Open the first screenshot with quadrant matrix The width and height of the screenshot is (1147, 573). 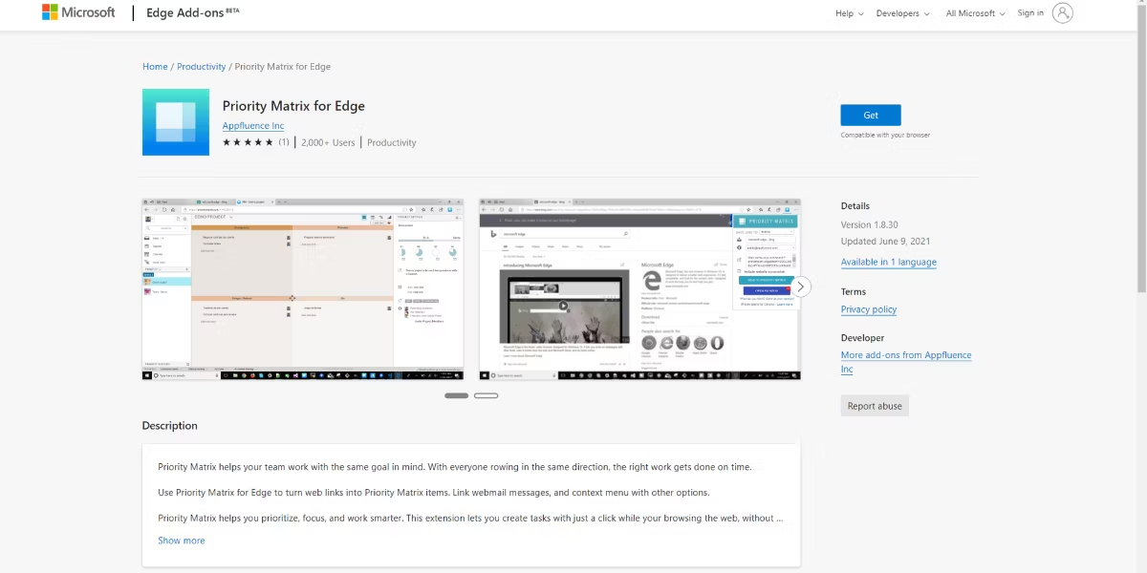click(303, 289)
